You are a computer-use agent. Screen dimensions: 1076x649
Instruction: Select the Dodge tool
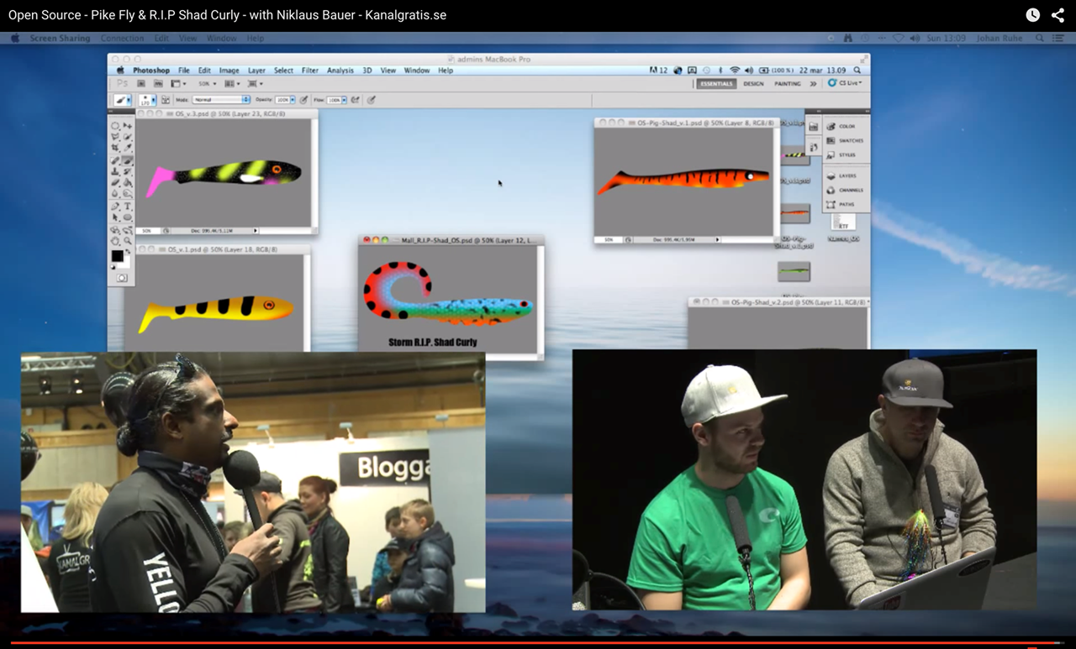tap(128, 192)
